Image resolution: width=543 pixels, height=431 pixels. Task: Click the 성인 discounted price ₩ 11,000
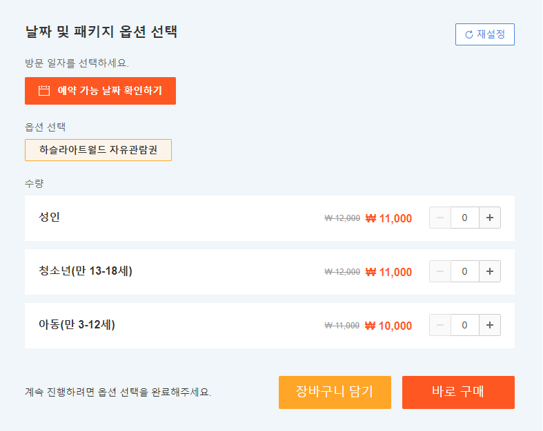click(388, 218)
